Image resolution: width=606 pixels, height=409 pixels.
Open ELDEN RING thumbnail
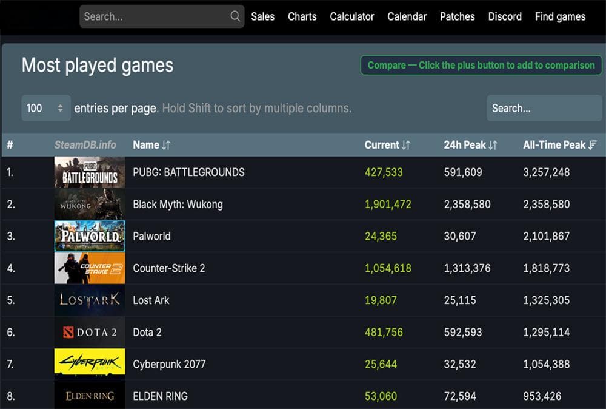pyautogui.click(x=90, y=395)
